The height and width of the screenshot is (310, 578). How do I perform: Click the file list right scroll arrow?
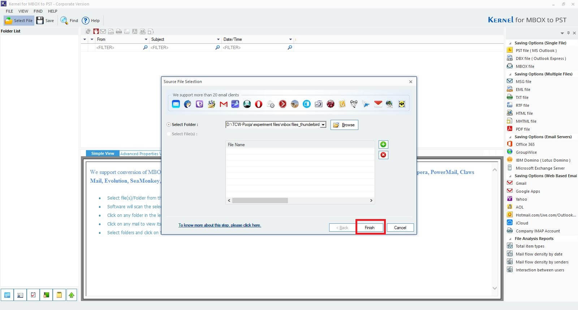click(371, 200)
